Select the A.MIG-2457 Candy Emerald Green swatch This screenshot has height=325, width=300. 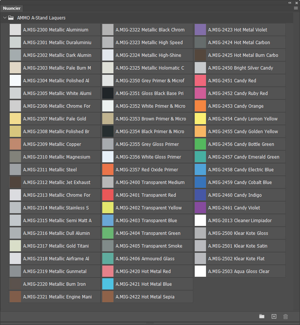click(200, 157)
